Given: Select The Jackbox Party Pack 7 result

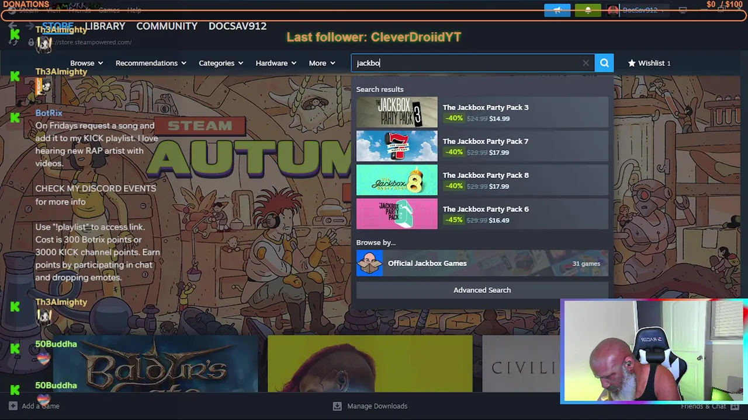Looking at the screenshot, I should [x=482, y=146].
